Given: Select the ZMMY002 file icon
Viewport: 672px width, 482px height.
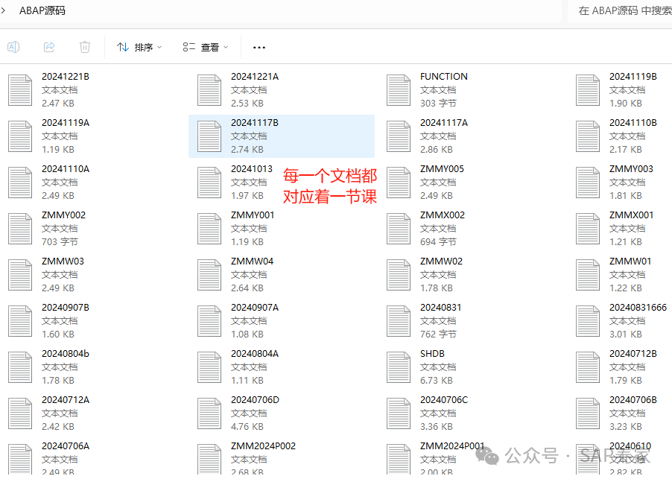Looking at the screenshot, I should pos(20,229).
